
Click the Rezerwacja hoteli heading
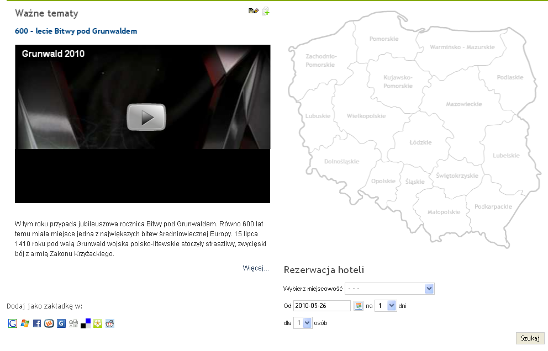[324, 270]
